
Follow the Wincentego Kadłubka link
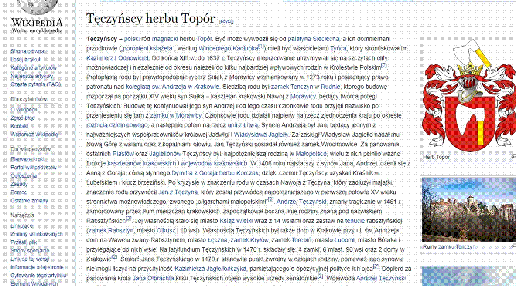[x=229, y=48]
